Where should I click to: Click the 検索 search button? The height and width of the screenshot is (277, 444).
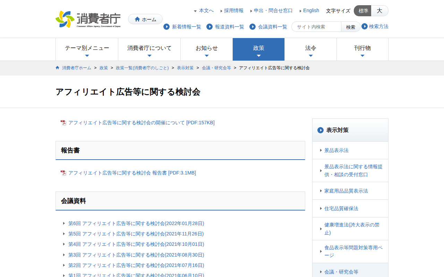[x=351, y=27]
